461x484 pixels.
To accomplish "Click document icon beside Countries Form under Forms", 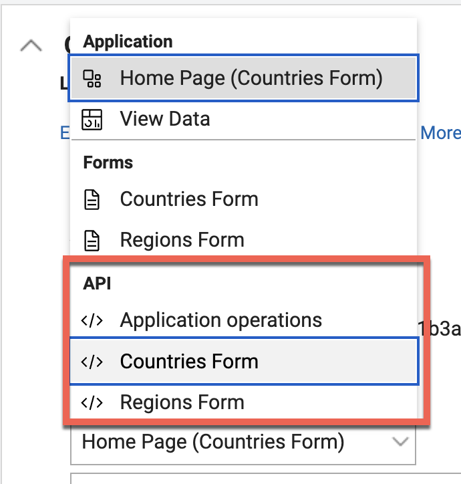I will [x=92, y=199].
